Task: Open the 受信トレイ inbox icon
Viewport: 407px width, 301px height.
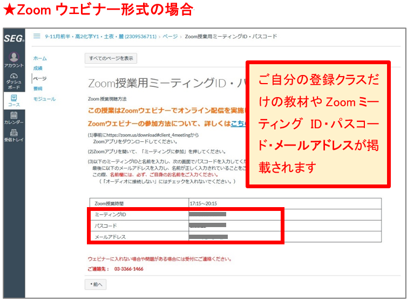Action: (x=13, y=135)
